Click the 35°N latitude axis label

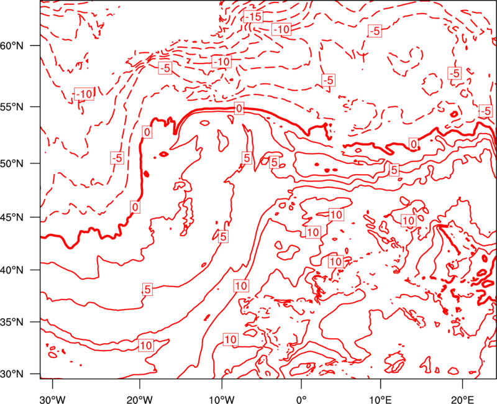click(12, 322)
